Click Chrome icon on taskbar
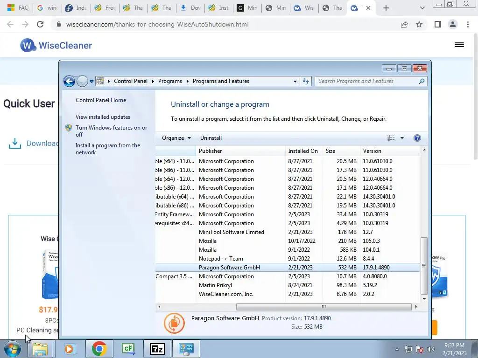This screenshot has height=358, width=478. 99,349
